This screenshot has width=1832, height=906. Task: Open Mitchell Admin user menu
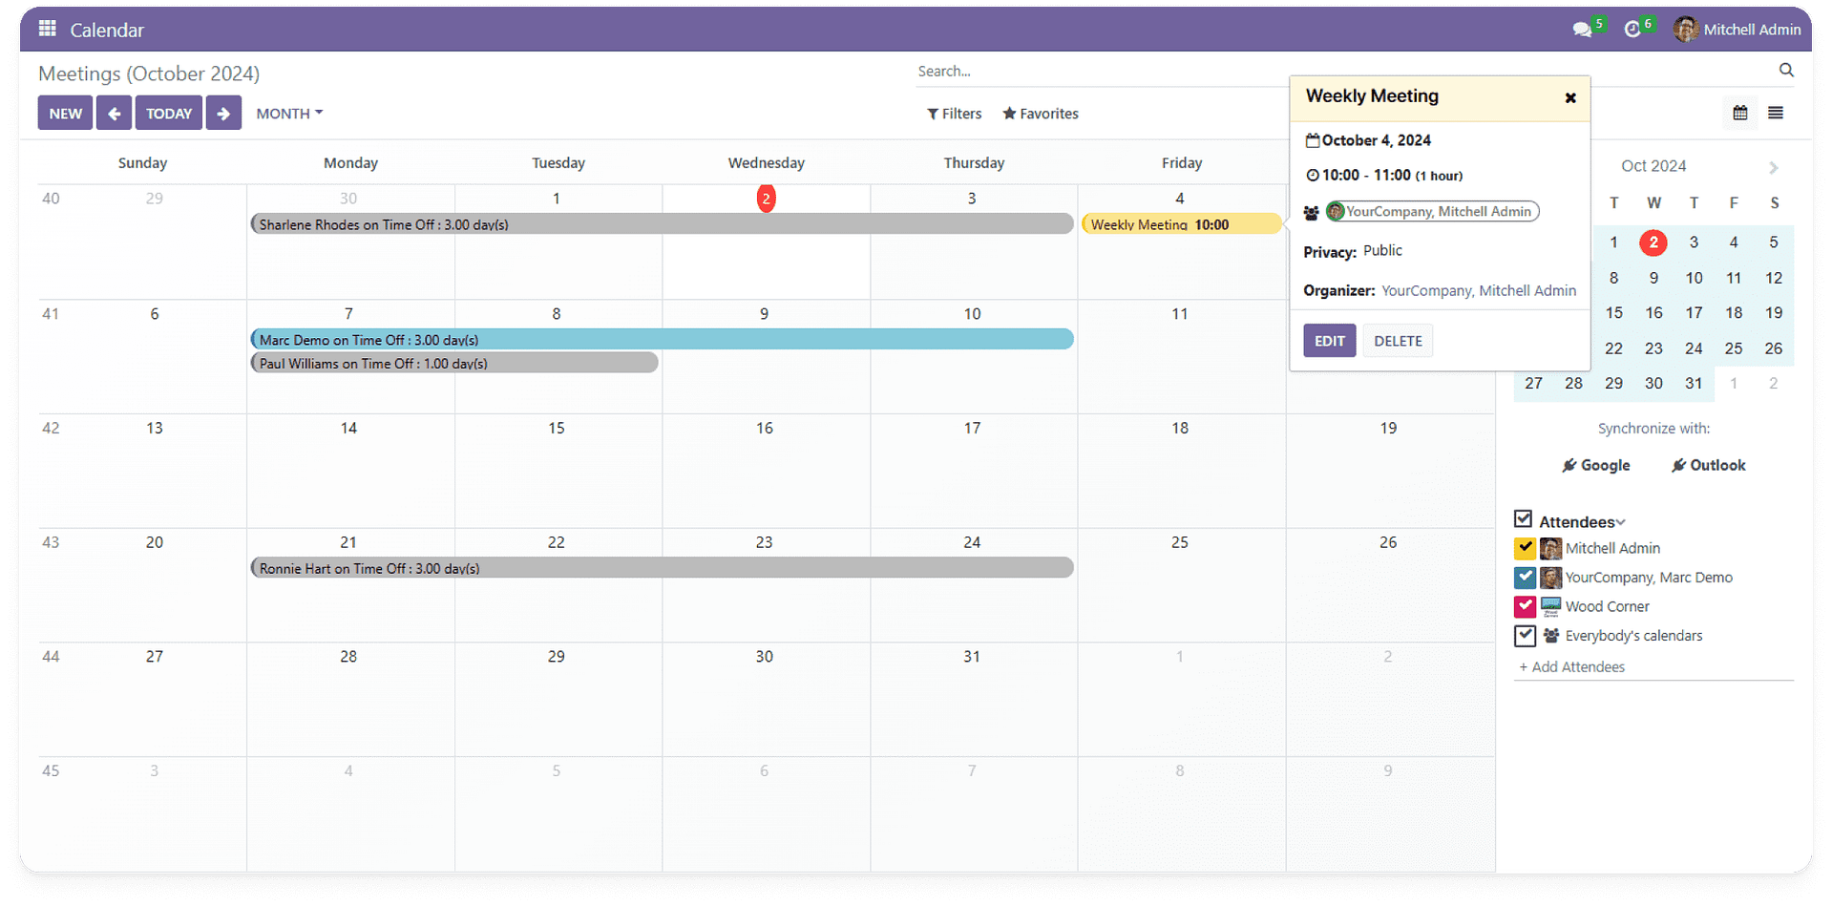tap(1737, 30)
